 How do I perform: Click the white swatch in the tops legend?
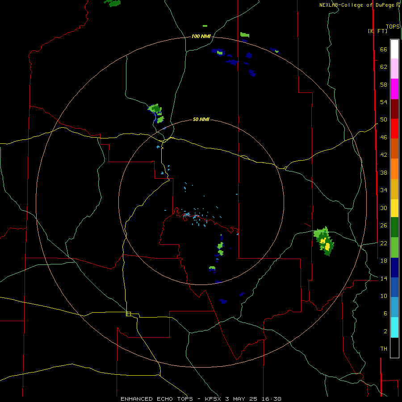click(x=394, y=49)
